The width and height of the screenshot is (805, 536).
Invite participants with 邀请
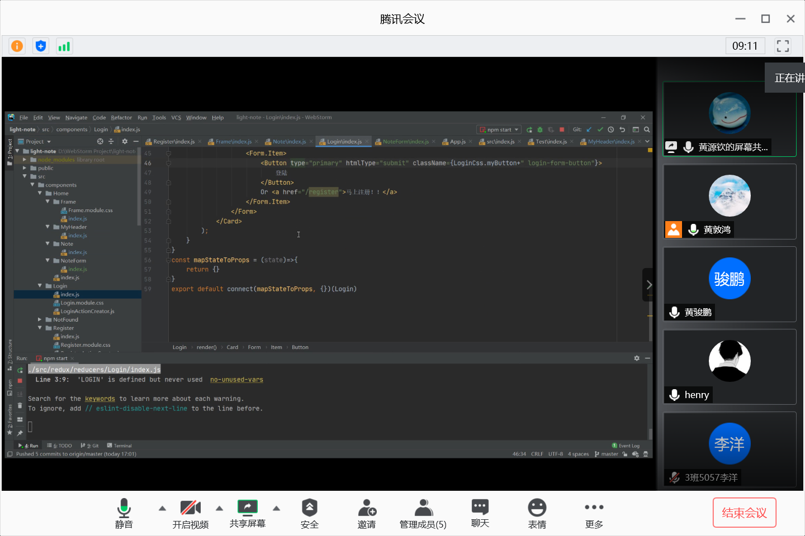coord(367,513)
